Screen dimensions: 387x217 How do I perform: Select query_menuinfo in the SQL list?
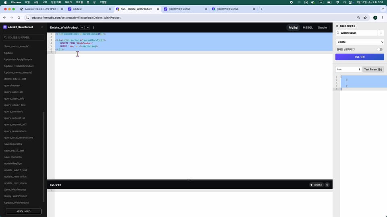(14, 112)
